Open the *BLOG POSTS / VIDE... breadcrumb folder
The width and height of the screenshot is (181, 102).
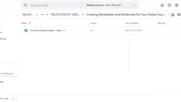click(65, 14)
